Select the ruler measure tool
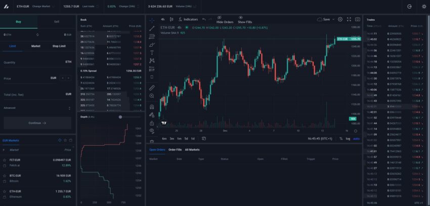This screenshot has height=206, width=430. [x=152, y=88]
